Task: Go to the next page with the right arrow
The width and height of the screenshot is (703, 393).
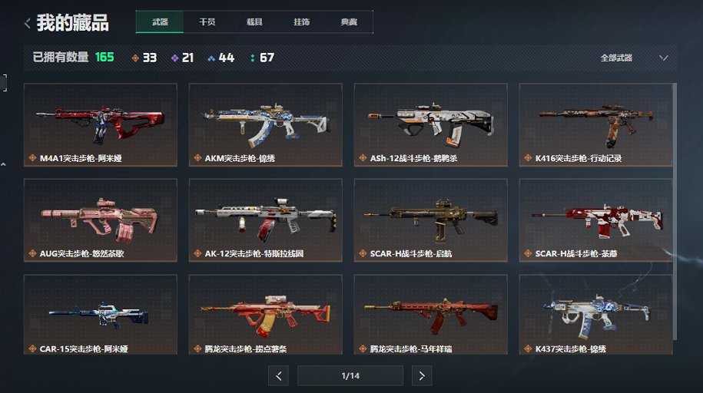Action: click(x=422, y=376)
